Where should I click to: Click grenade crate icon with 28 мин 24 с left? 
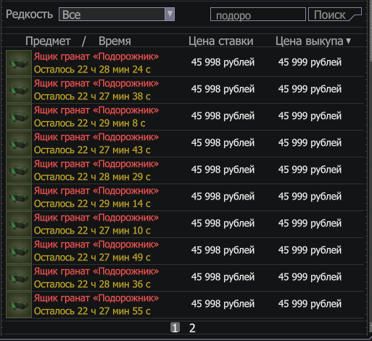pos(19,63)
